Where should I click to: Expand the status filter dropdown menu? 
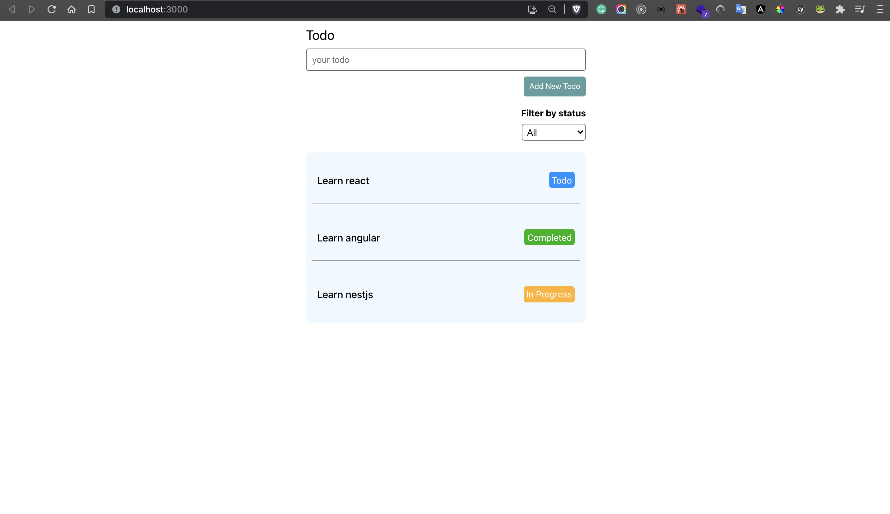pyautogui.click(x=553, y=132)
